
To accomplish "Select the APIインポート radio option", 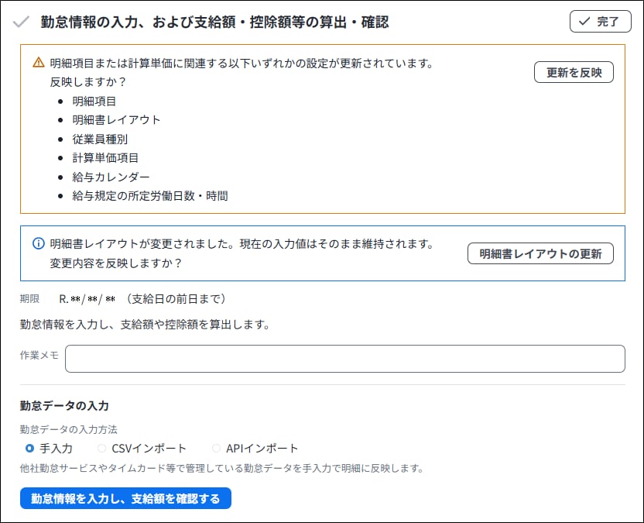I will tap(216, 448).
